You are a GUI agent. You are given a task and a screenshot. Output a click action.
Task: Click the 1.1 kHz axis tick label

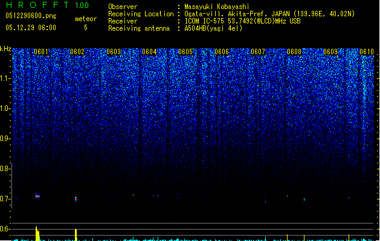click(5, 78)
